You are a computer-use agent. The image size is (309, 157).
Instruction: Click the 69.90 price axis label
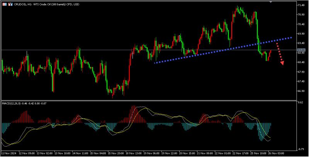pyautogui.click(x=301, y=34)
